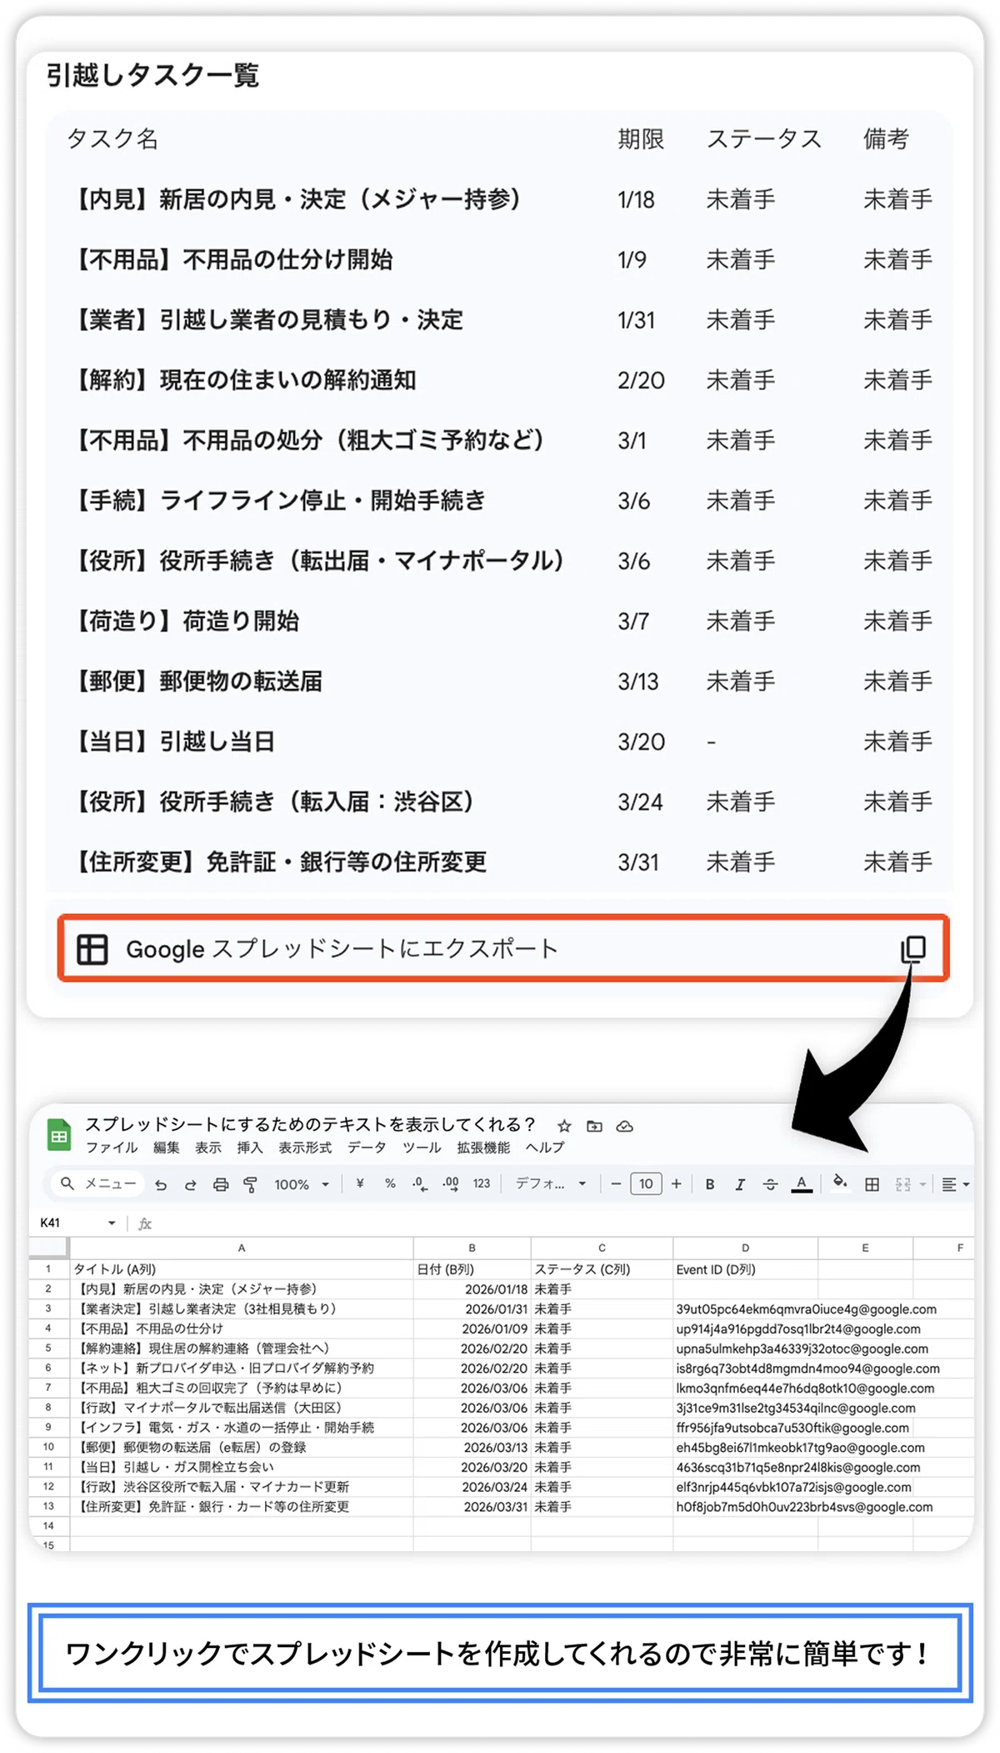The width and height of the screenshot is (1000, 1753).
Task: Toggle strikethrough formatting
Action: [x=770, y=1184]
